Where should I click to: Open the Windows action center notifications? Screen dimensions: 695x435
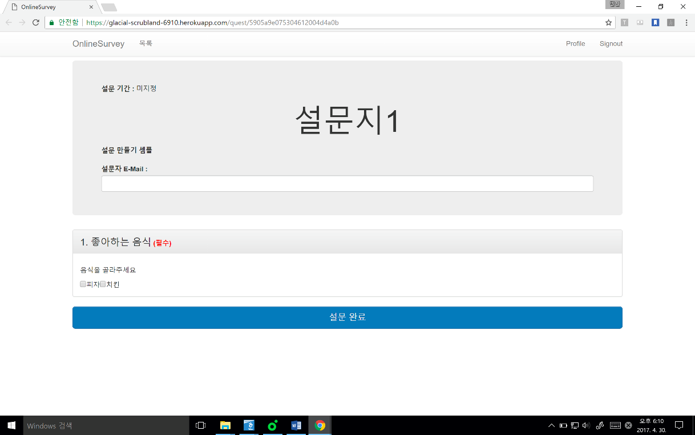(x=679, y=425)
